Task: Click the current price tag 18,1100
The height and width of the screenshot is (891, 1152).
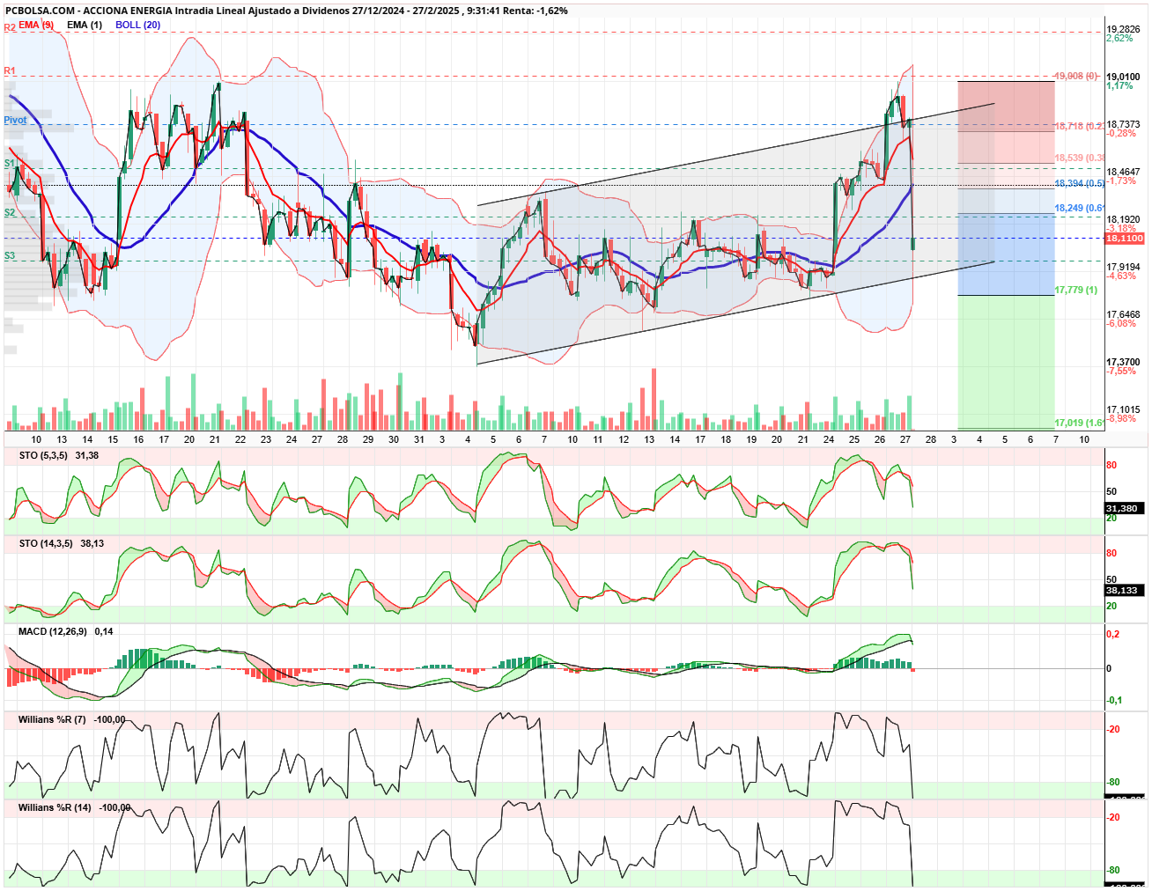Action: pos(1125,239)
